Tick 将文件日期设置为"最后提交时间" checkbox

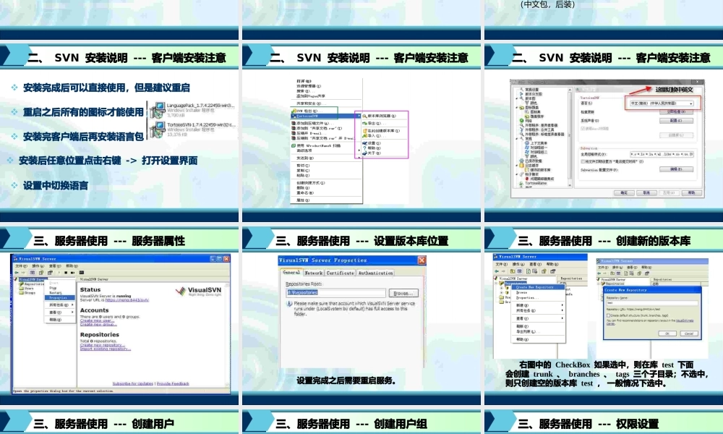pyautogui.click(x=583, y=161)
